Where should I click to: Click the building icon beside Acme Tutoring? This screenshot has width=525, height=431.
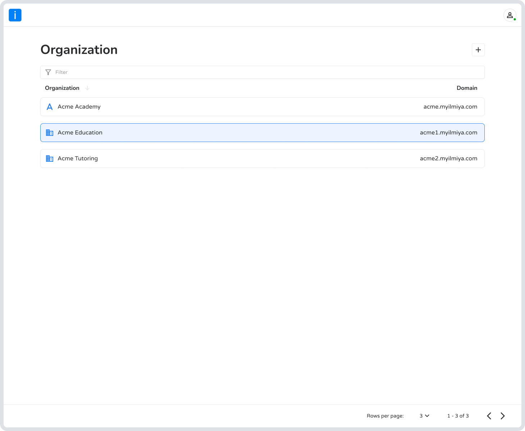pyautogui.click(x=50, y=159)
